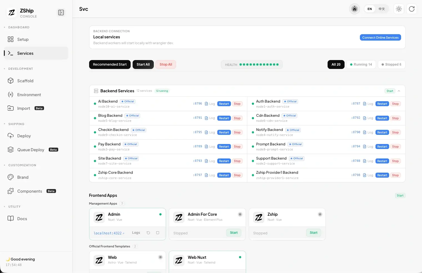This screenshot has width=422, height=273.
Task: Open Environment in the sidebar
Action: point(36,95)
